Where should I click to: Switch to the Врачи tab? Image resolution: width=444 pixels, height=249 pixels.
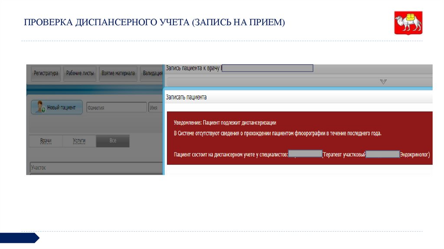click(x=46, y=141)
